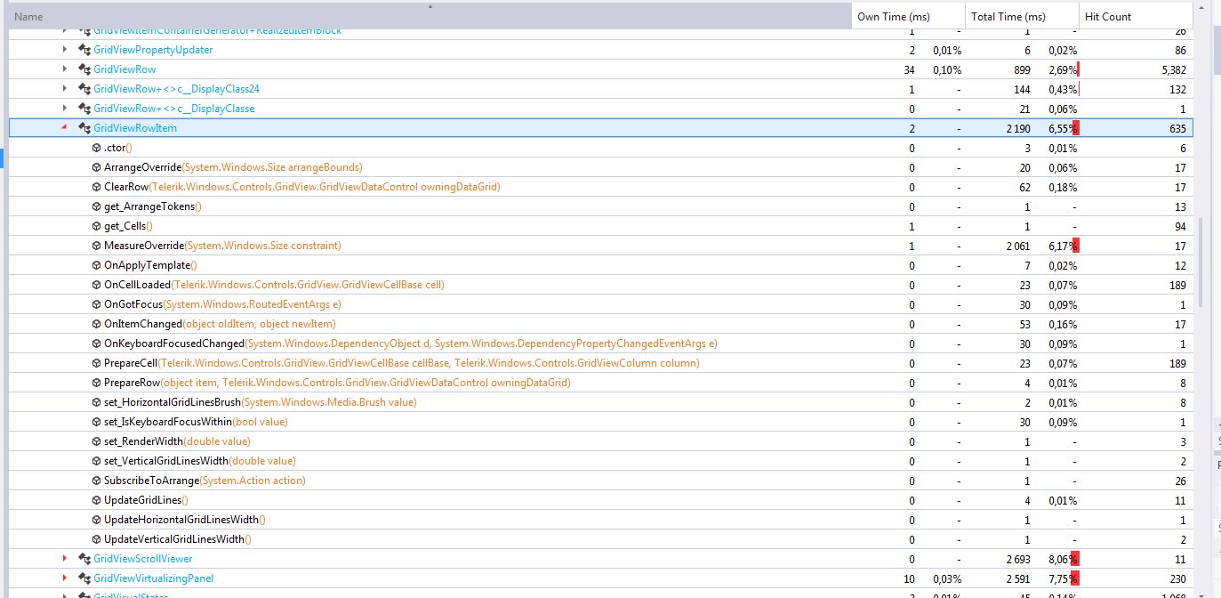Click the UpdateGridLines method icon
Screen dimensions: 1221x598
[x=96, y=500]
